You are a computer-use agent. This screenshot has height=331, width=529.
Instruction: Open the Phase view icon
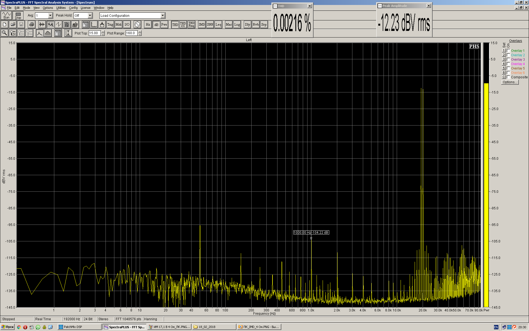click(58, 25)
